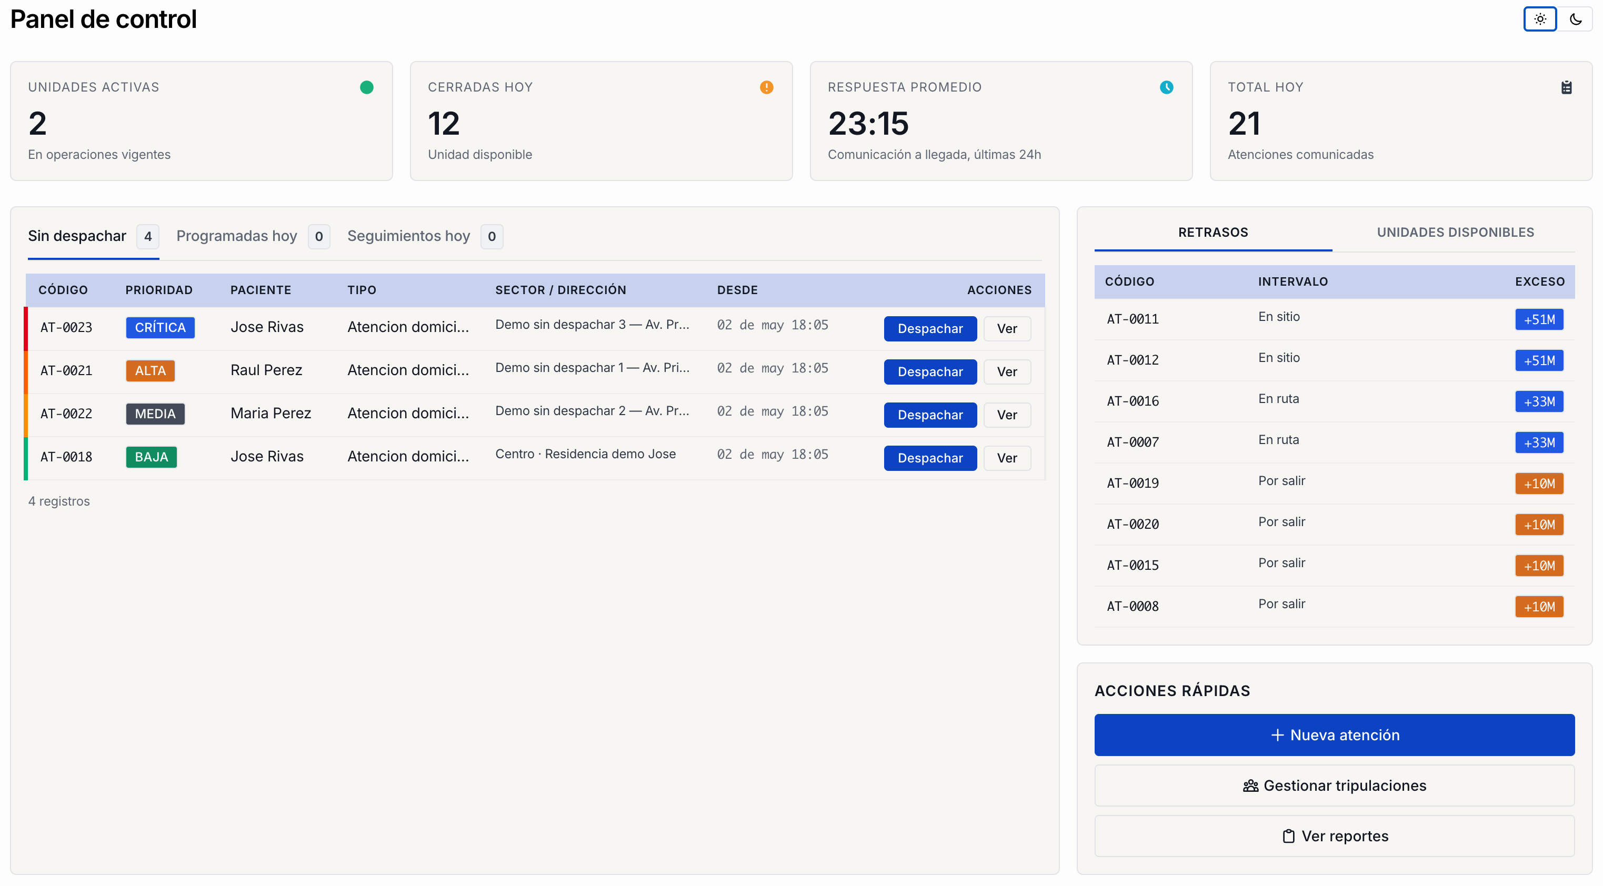The width and height of the screenshot is (1603, 886).
Task: Click the MEDIA priority badge
Action: pyautogui.click(x=155, y=414)
